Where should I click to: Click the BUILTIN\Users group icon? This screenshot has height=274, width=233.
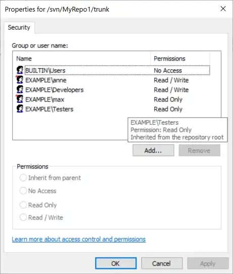pos(20,70)
